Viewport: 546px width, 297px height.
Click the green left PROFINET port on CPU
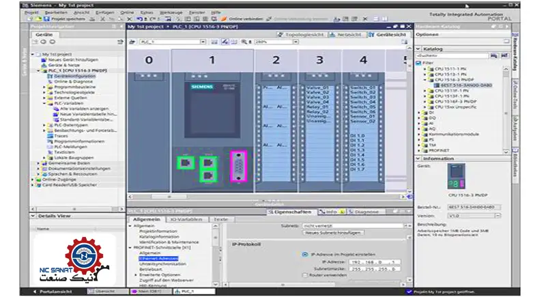click(x=186, y=163)
